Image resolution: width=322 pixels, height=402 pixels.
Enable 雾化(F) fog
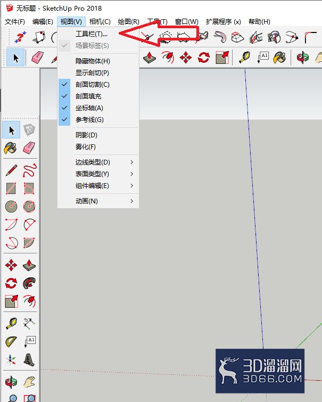coord(98,147)
